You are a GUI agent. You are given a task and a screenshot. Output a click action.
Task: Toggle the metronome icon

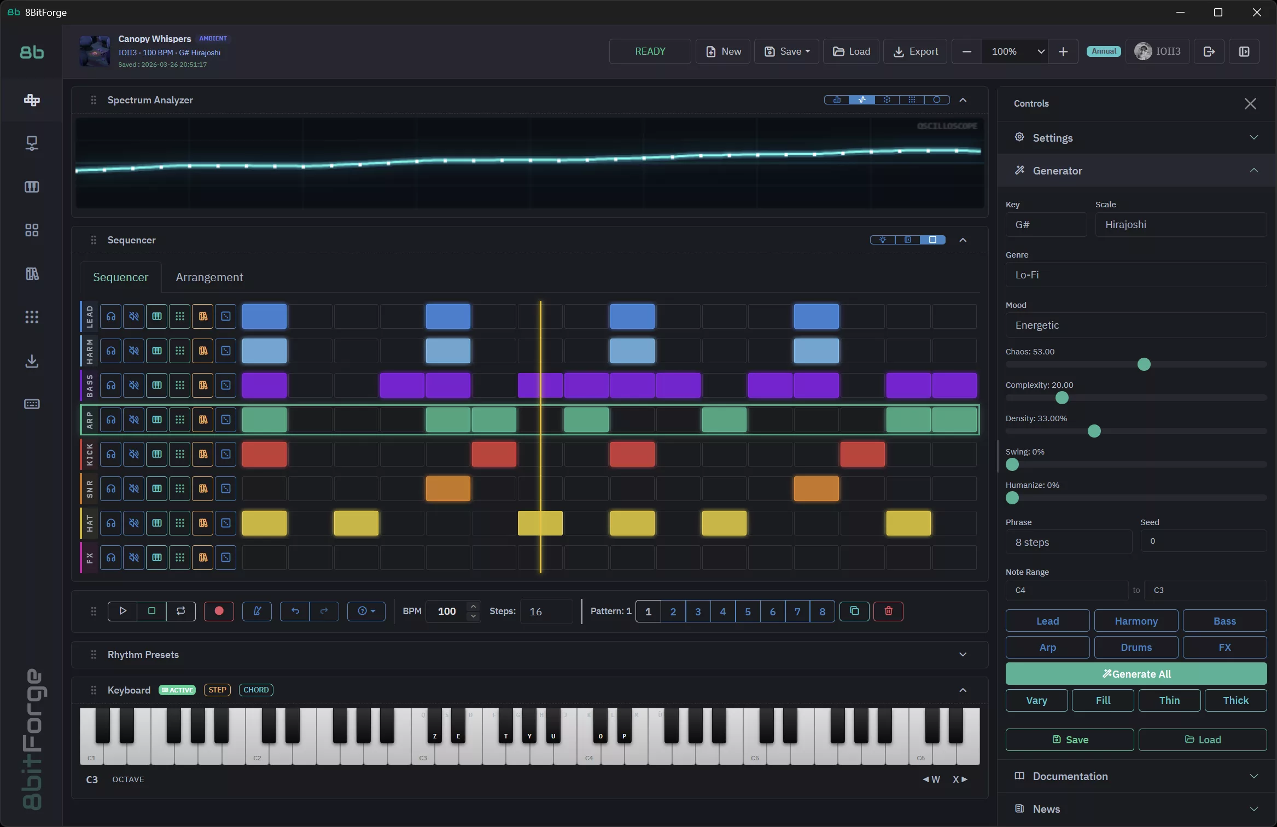[x=256, y=611]
